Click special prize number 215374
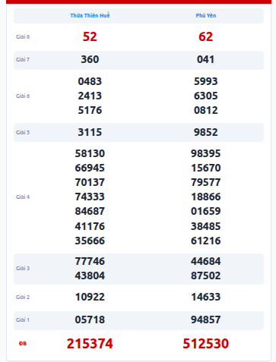Screen dimensions: 276x362 (90, 344)
